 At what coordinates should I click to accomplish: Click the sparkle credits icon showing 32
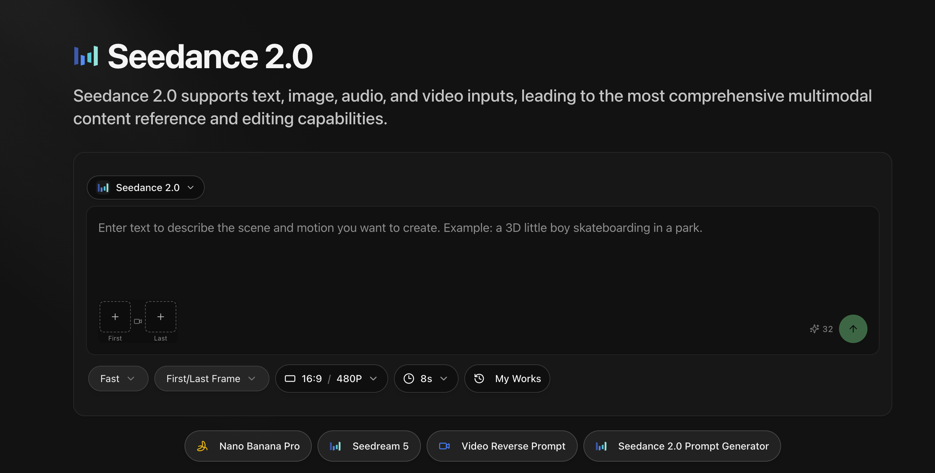tap(814, 329)
